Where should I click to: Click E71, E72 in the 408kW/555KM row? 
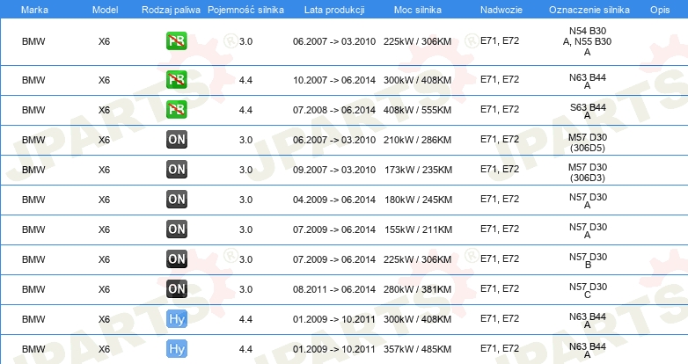click(x=500, y=109)
